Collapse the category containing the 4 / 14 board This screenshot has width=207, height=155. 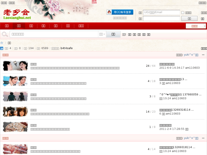pyautogui.click(x=203, y=138)
